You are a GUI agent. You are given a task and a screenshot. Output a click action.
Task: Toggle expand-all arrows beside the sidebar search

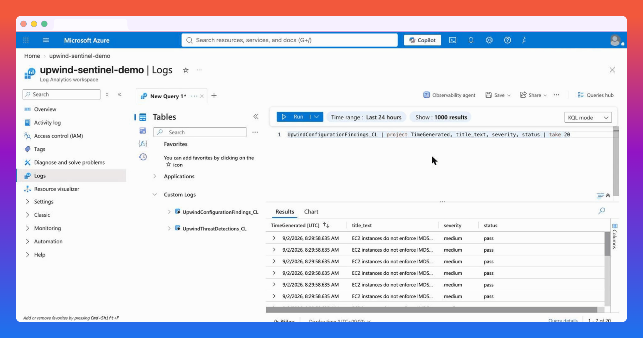point(107,94)
